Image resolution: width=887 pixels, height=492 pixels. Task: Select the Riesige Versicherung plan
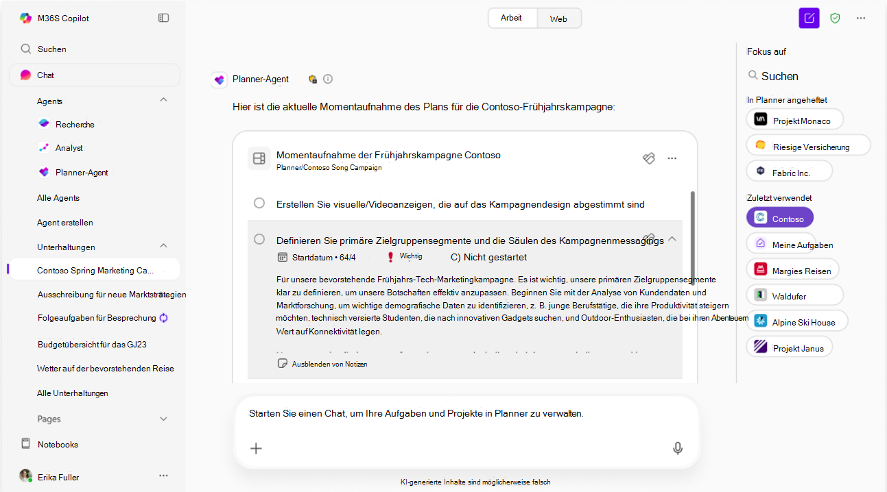pos(808,145)
